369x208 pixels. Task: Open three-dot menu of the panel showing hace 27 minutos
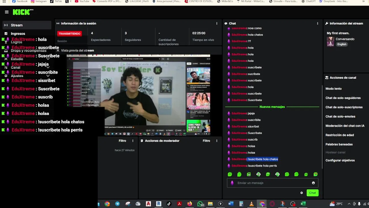pos(133,141)
